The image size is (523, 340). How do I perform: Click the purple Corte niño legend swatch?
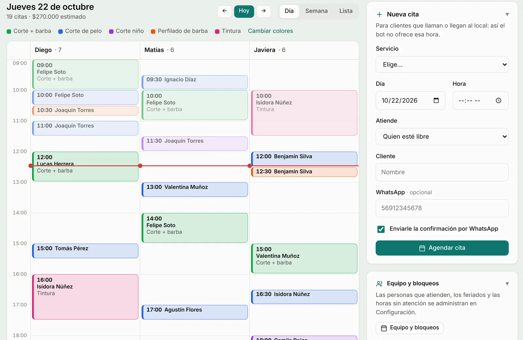[111, 32]
